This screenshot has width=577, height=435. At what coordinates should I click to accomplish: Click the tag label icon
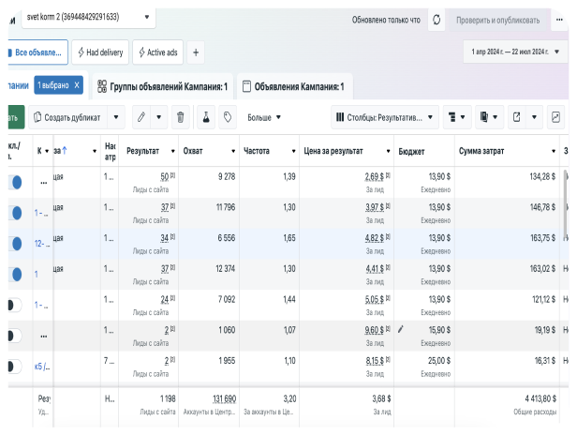227,117
